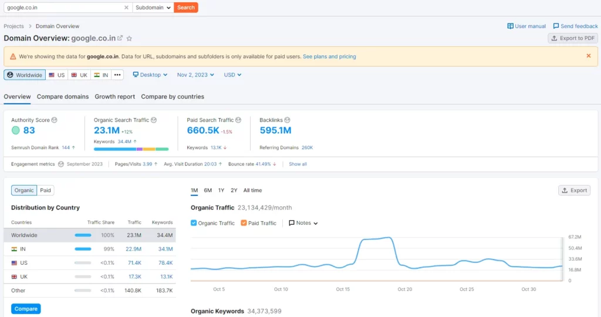The image size is (601, 317).
Task: Select the 1M time range
Action: pyautogui.click(x=194, y=190)
